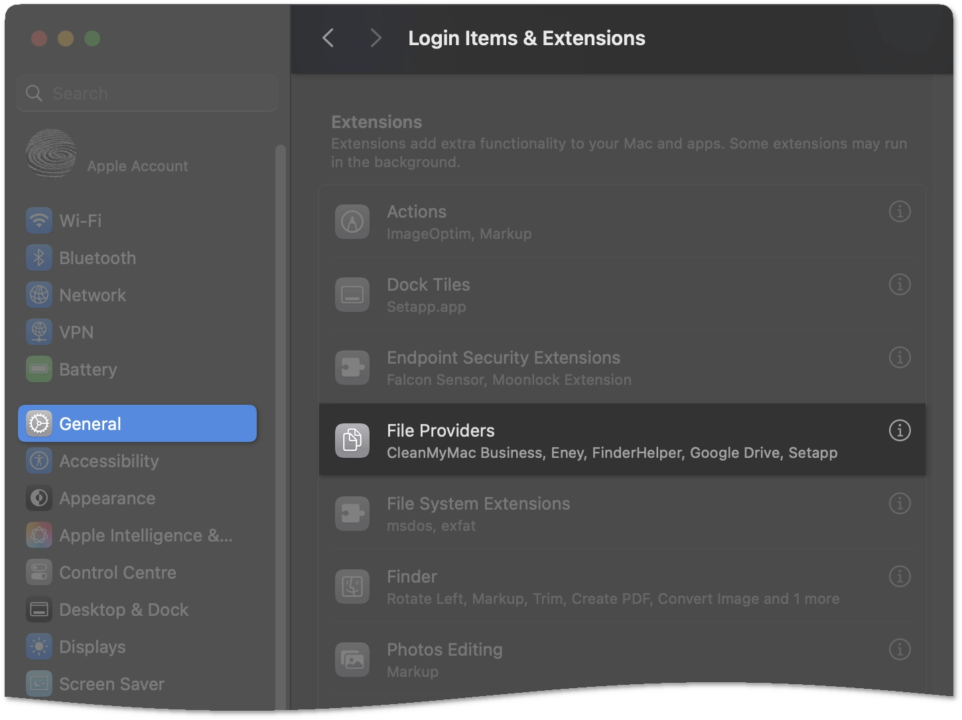
Task: Open Battery settings
Action: (137, 369)
